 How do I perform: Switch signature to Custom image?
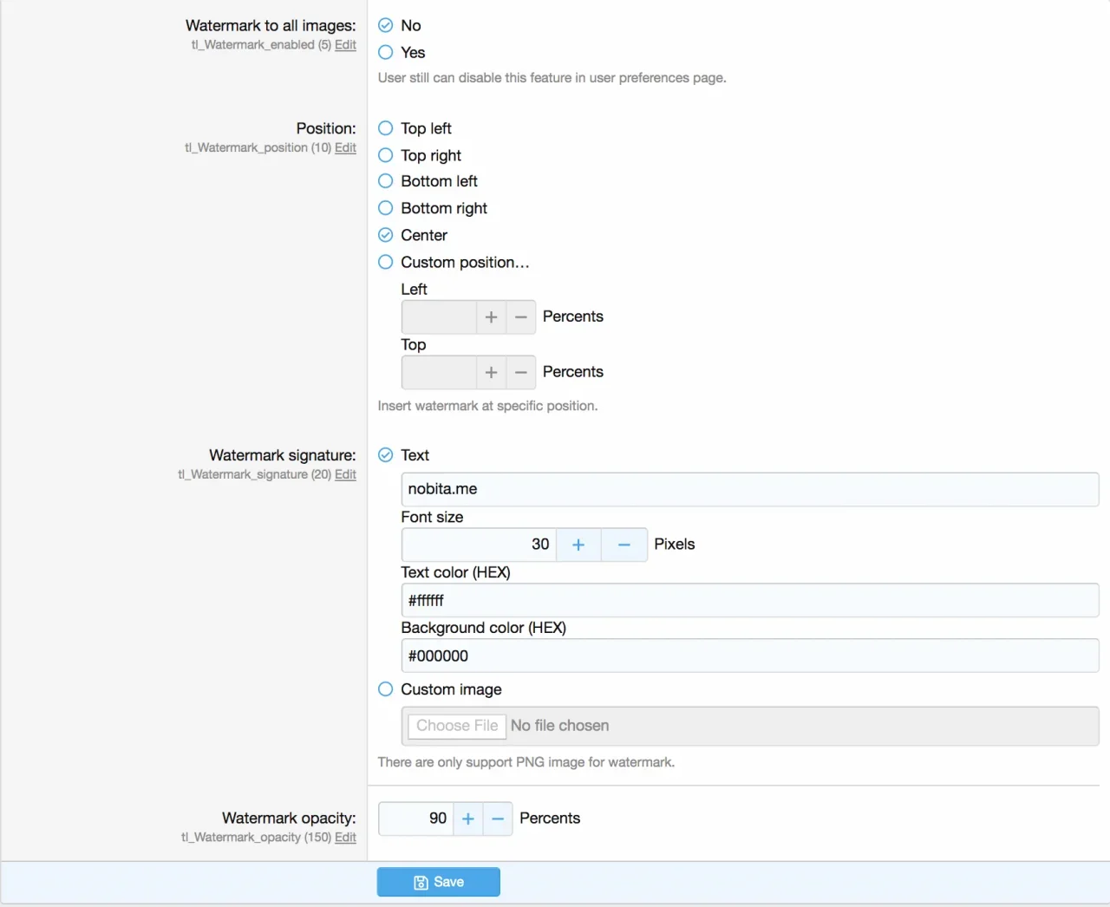coord(386,689)
